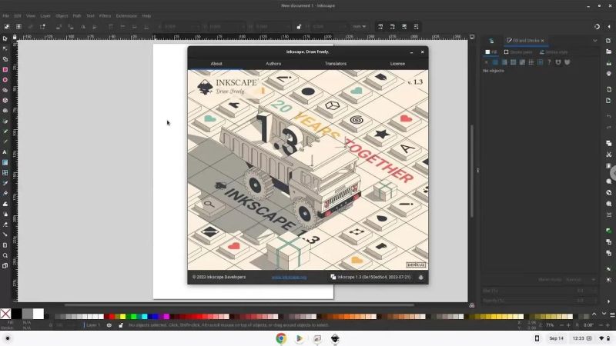The height and width of the screenshot is (346, 616).
Task: Select the Selector arrow tool
Action: click(x=5, y=38)
